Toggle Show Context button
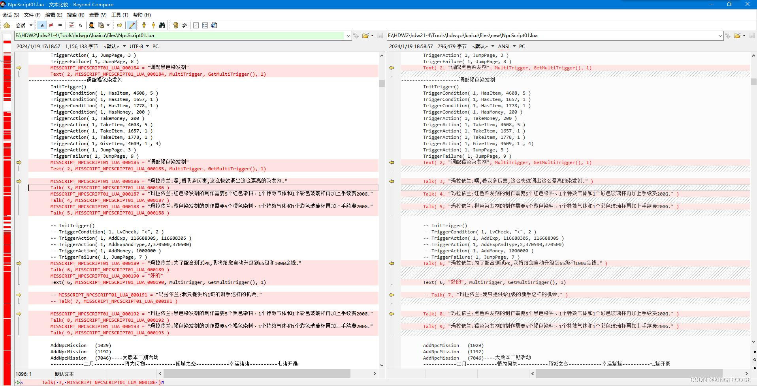This screenshot has height=386, width=757. click(x=72, y=25)
